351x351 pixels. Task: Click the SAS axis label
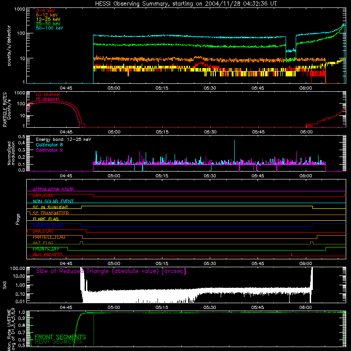[x=5, y=285]
